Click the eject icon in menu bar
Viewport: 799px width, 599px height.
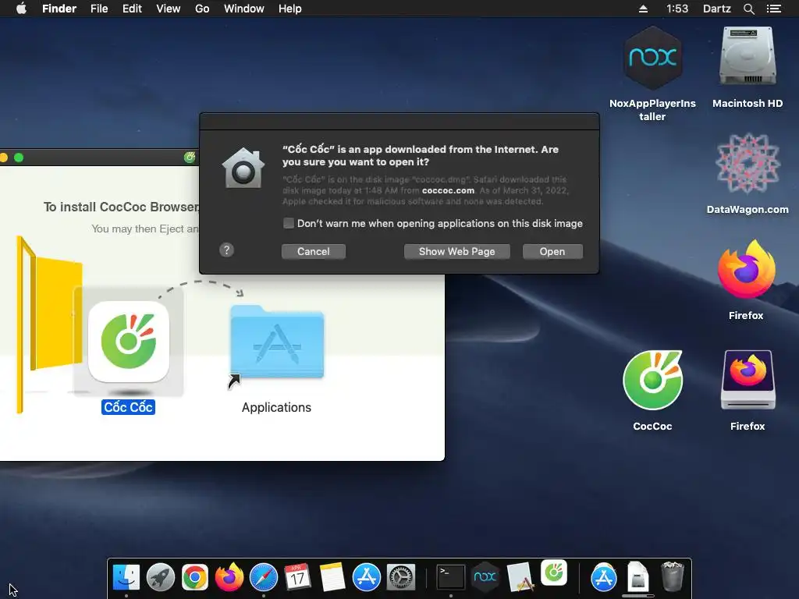643,9
